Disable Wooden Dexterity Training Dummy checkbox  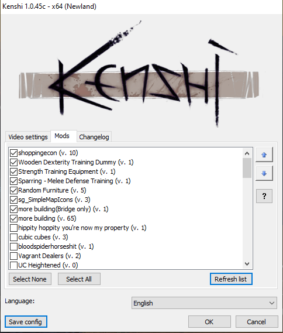click(x=14, y=162)
